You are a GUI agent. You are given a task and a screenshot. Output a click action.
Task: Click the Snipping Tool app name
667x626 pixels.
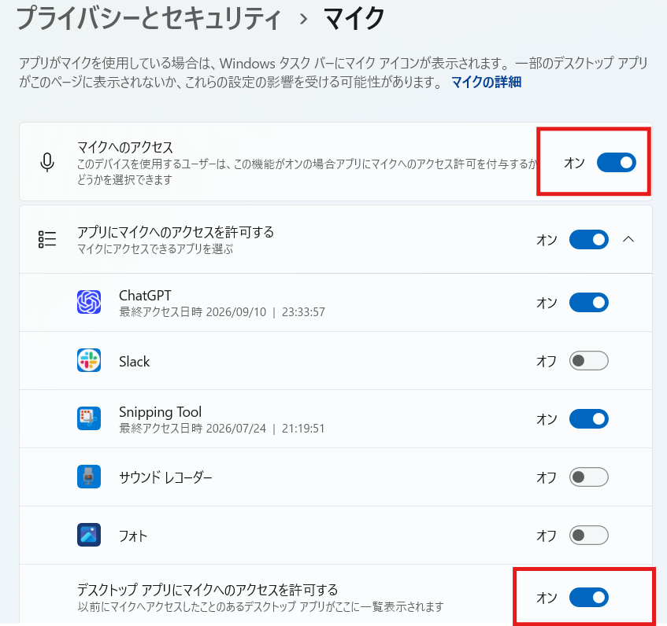(160, 411)
